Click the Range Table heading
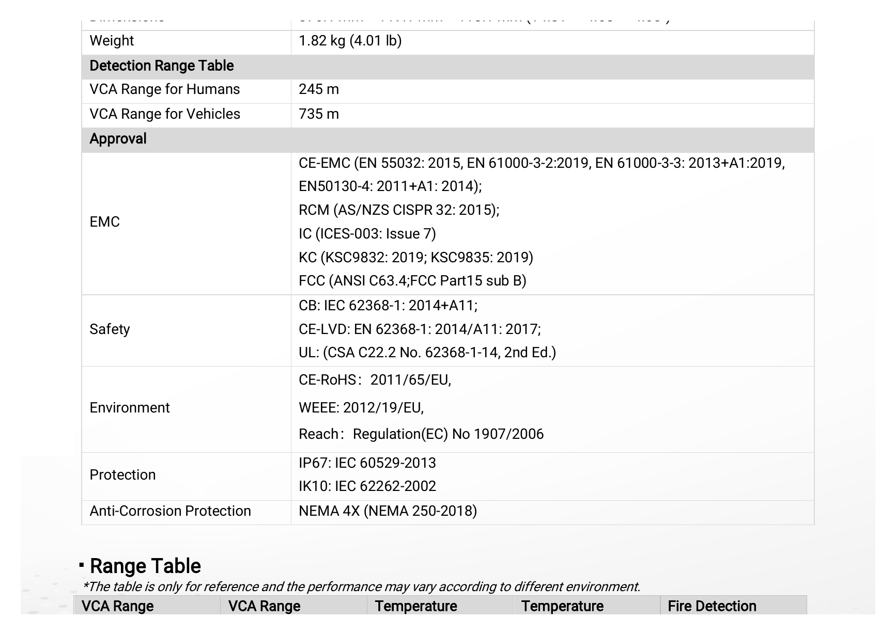The height and width of the screenshot is (635, 896). coord(145,566)
